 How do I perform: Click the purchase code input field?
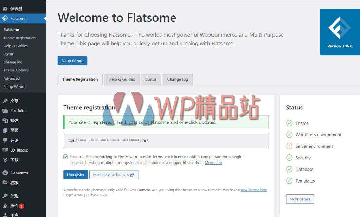pyautogui.click(x=166, y=141)
